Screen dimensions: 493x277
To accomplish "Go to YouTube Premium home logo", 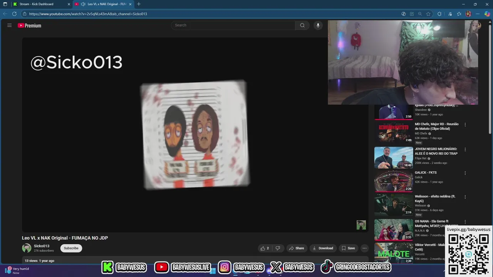I will point(29,25).
